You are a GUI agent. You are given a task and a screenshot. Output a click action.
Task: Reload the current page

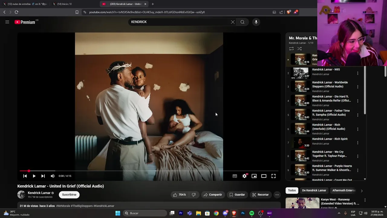[x=16, y=12]
